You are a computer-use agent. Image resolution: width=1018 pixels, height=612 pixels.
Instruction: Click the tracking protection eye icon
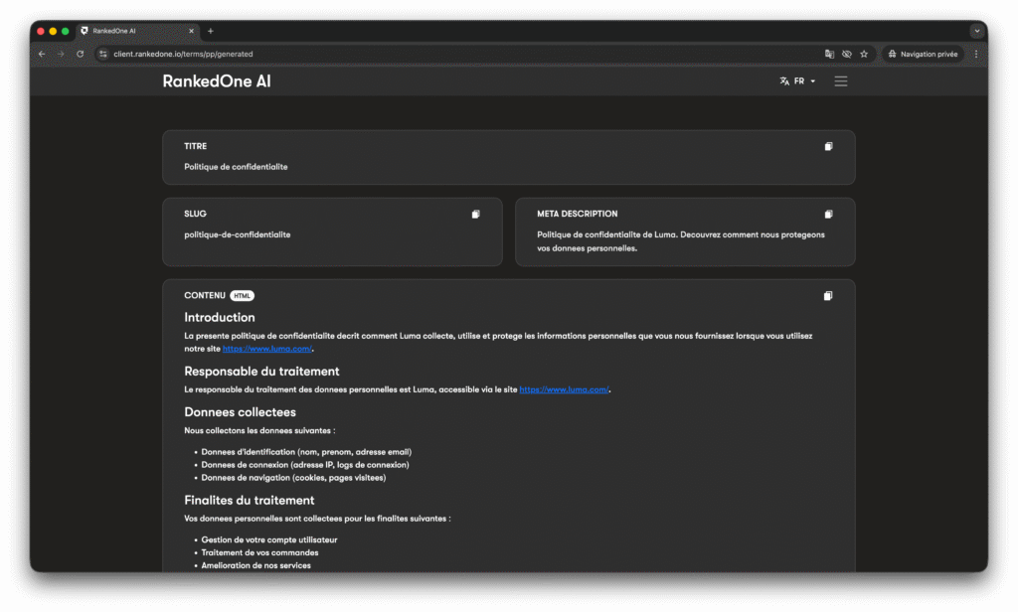[846, 54]
